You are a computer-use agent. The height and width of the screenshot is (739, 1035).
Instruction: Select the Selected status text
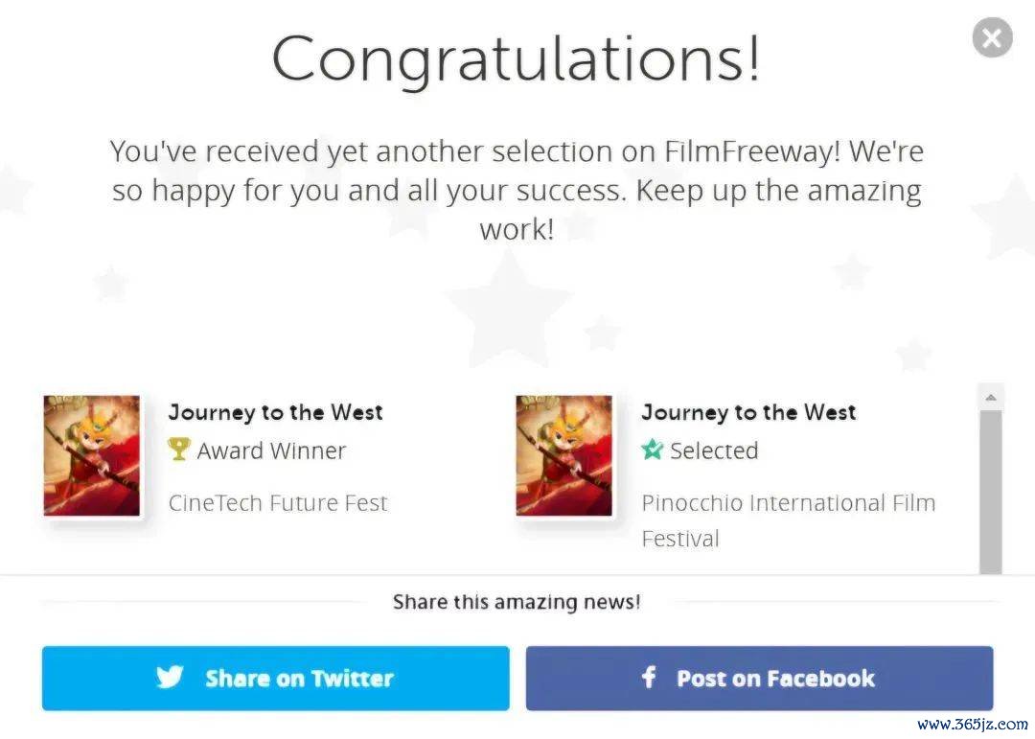click(x=714, y=450)
